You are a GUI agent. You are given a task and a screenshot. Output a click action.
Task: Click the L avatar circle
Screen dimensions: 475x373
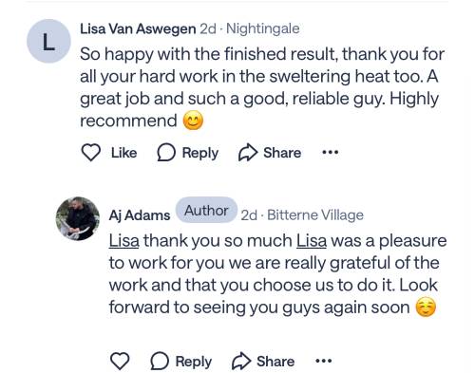[48, 41]
